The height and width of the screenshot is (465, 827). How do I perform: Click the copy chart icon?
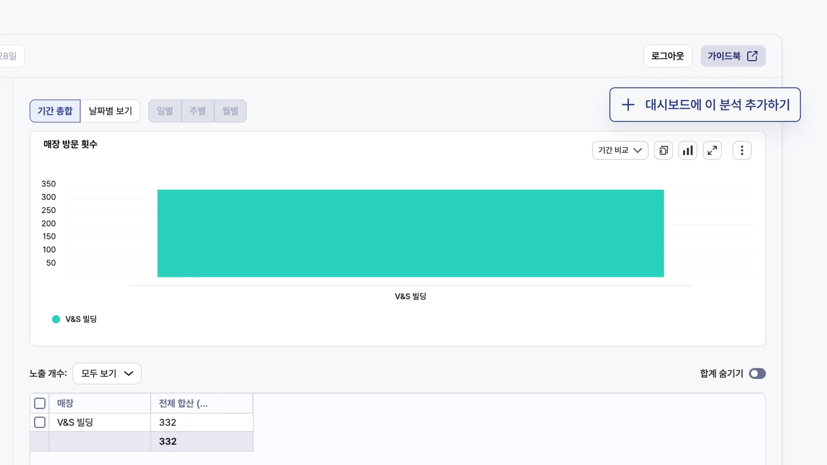pyautogui.click(x=663, y=150)
